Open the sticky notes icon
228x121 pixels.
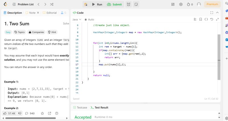coord(136,4)
